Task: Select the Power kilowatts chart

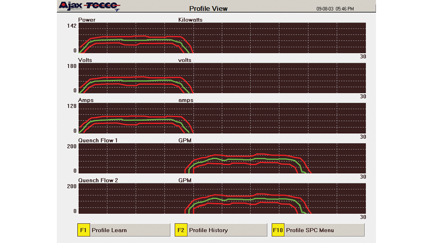Action: coord(222,38)
